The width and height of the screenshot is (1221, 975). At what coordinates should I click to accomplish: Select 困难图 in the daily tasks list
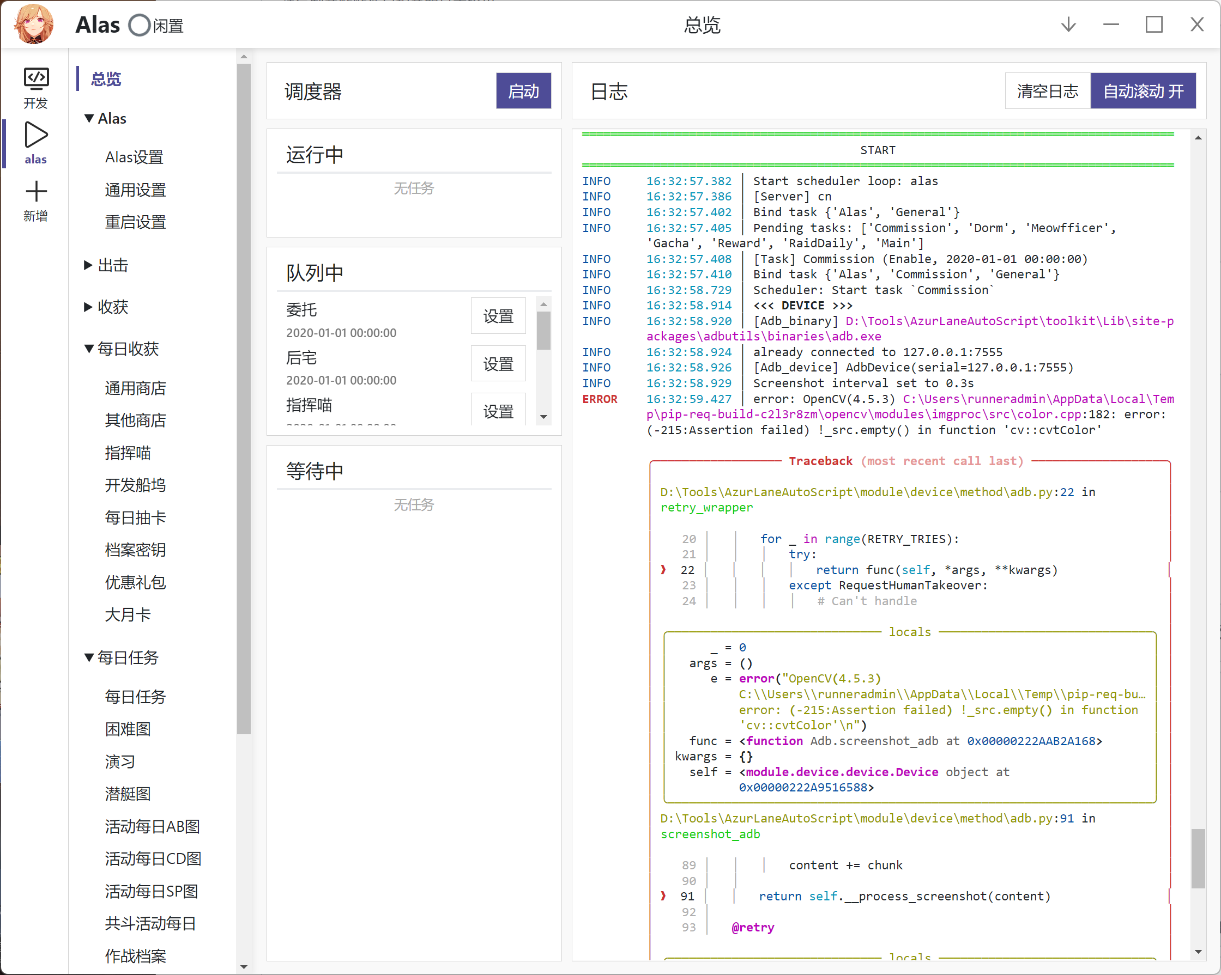point(128,729)
